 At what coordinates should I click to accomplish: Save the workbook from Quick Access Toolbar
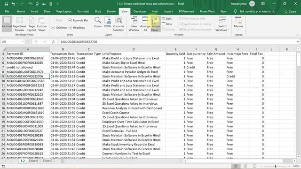(6, 4)
